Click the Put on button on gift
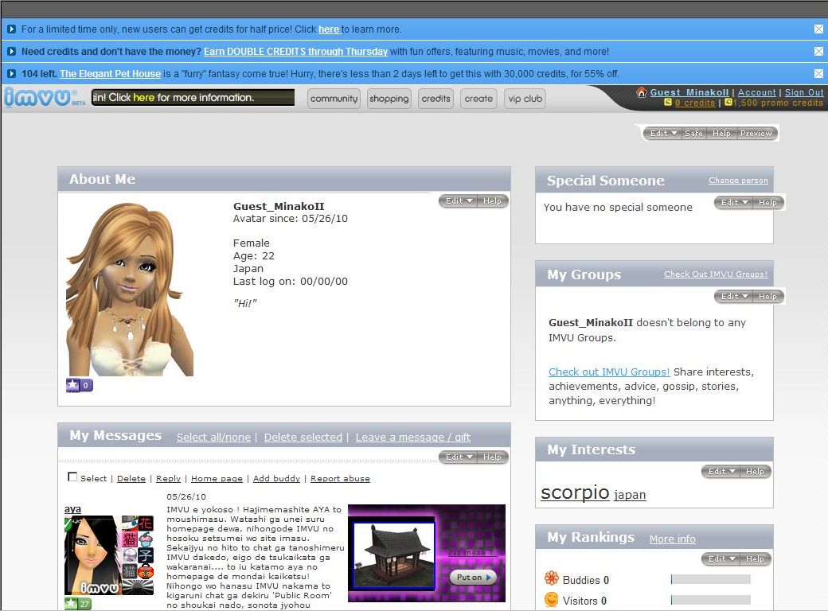 [473, 578]
